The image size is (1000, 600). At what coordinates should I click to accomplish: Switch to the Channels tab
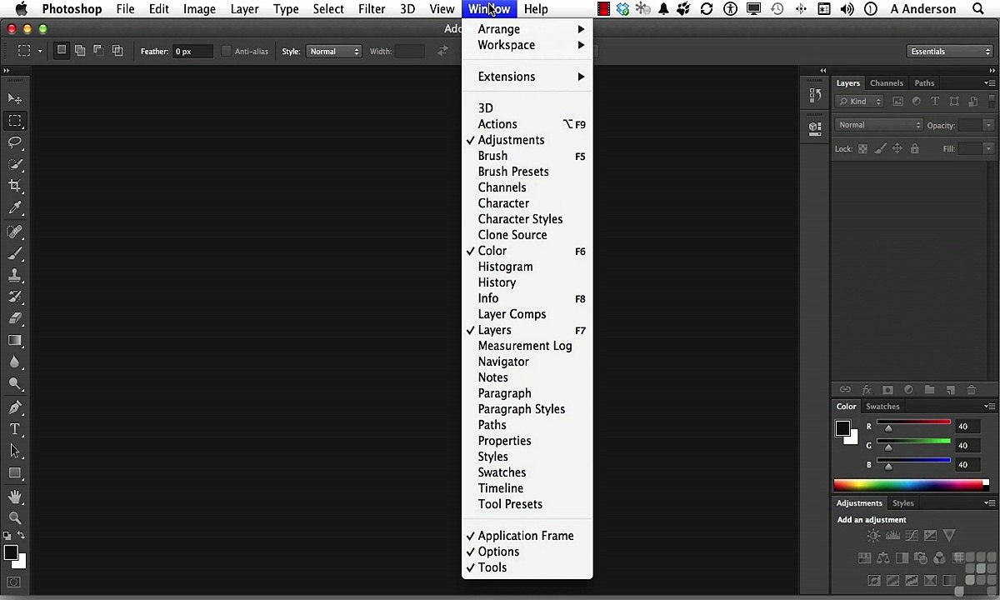(x=887, y=83)
